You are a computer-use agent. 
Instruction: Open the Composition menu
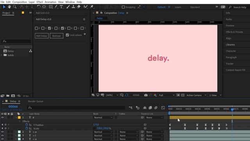(x=20, y=2)
